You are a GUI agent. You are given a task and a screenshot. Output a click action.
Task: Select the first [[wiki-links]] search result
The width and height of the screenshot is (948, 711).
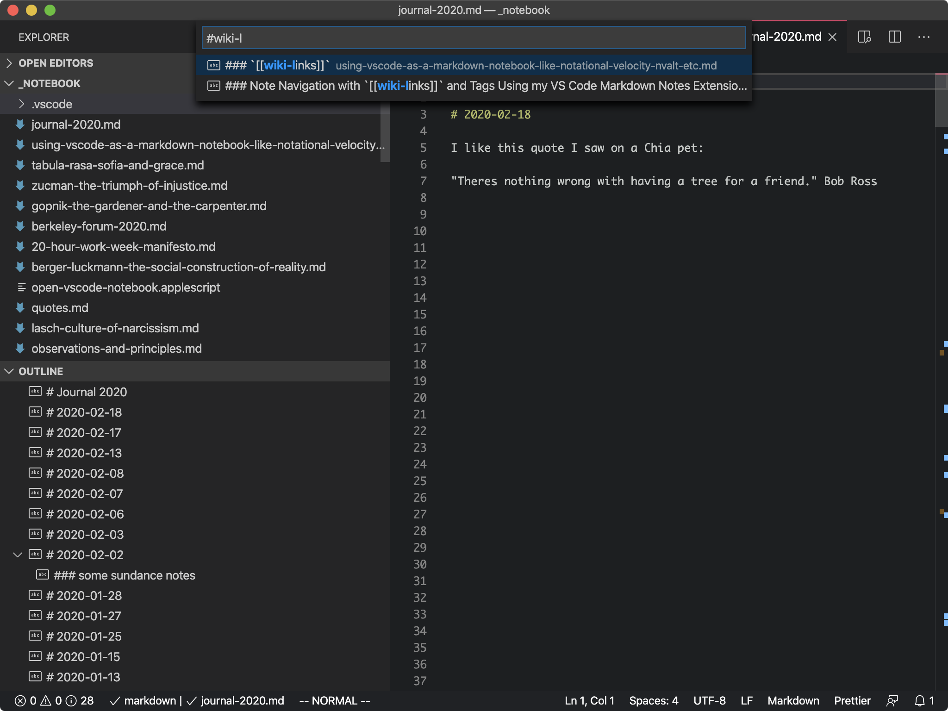click(474, 65)
